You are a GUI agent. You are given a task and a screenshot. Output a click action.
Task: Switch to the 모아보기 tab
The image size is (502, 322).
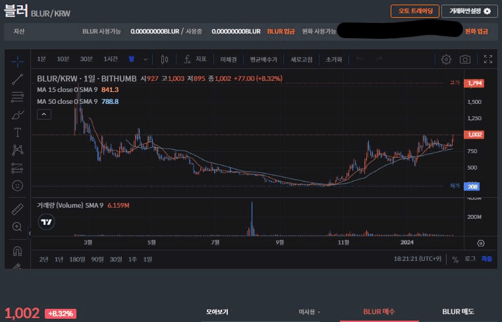pos(217,311)
